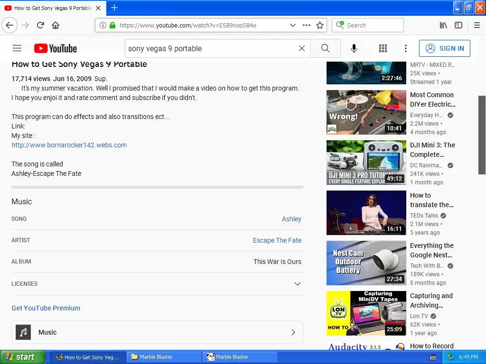486x364 pixels.
Task: Click the keyboard tray icon
Action: 433,357
